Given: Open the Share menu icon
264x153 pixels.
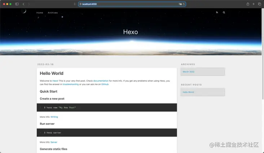Looking at the screenshot, I should coord(248,4).
